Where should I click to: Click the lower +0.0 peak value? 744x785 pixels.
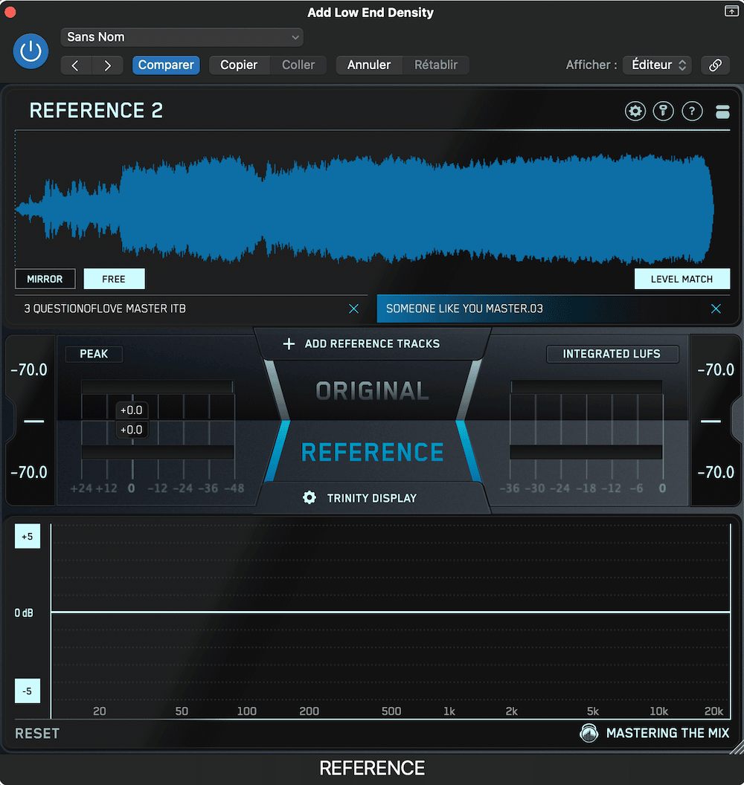point(131,430)
